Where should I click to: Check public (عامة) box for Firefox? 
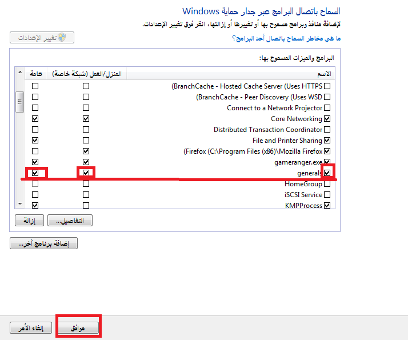point(35,151)
